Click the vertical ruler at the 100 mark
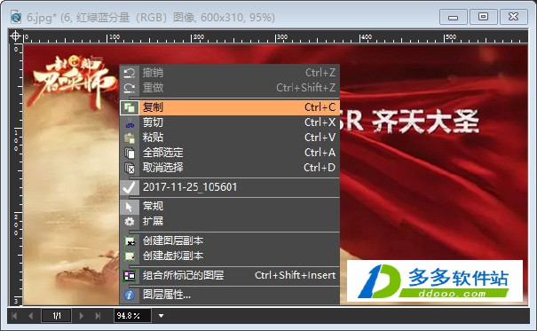Screen dimensions: 537x331 pyautogui.click(x=16, y=140)
